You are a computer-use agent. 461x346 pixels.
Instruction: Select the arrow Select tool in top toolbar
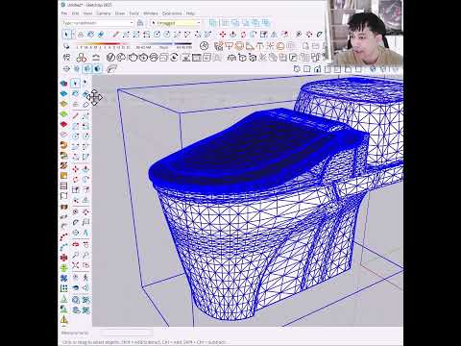[x=66, y=35]
